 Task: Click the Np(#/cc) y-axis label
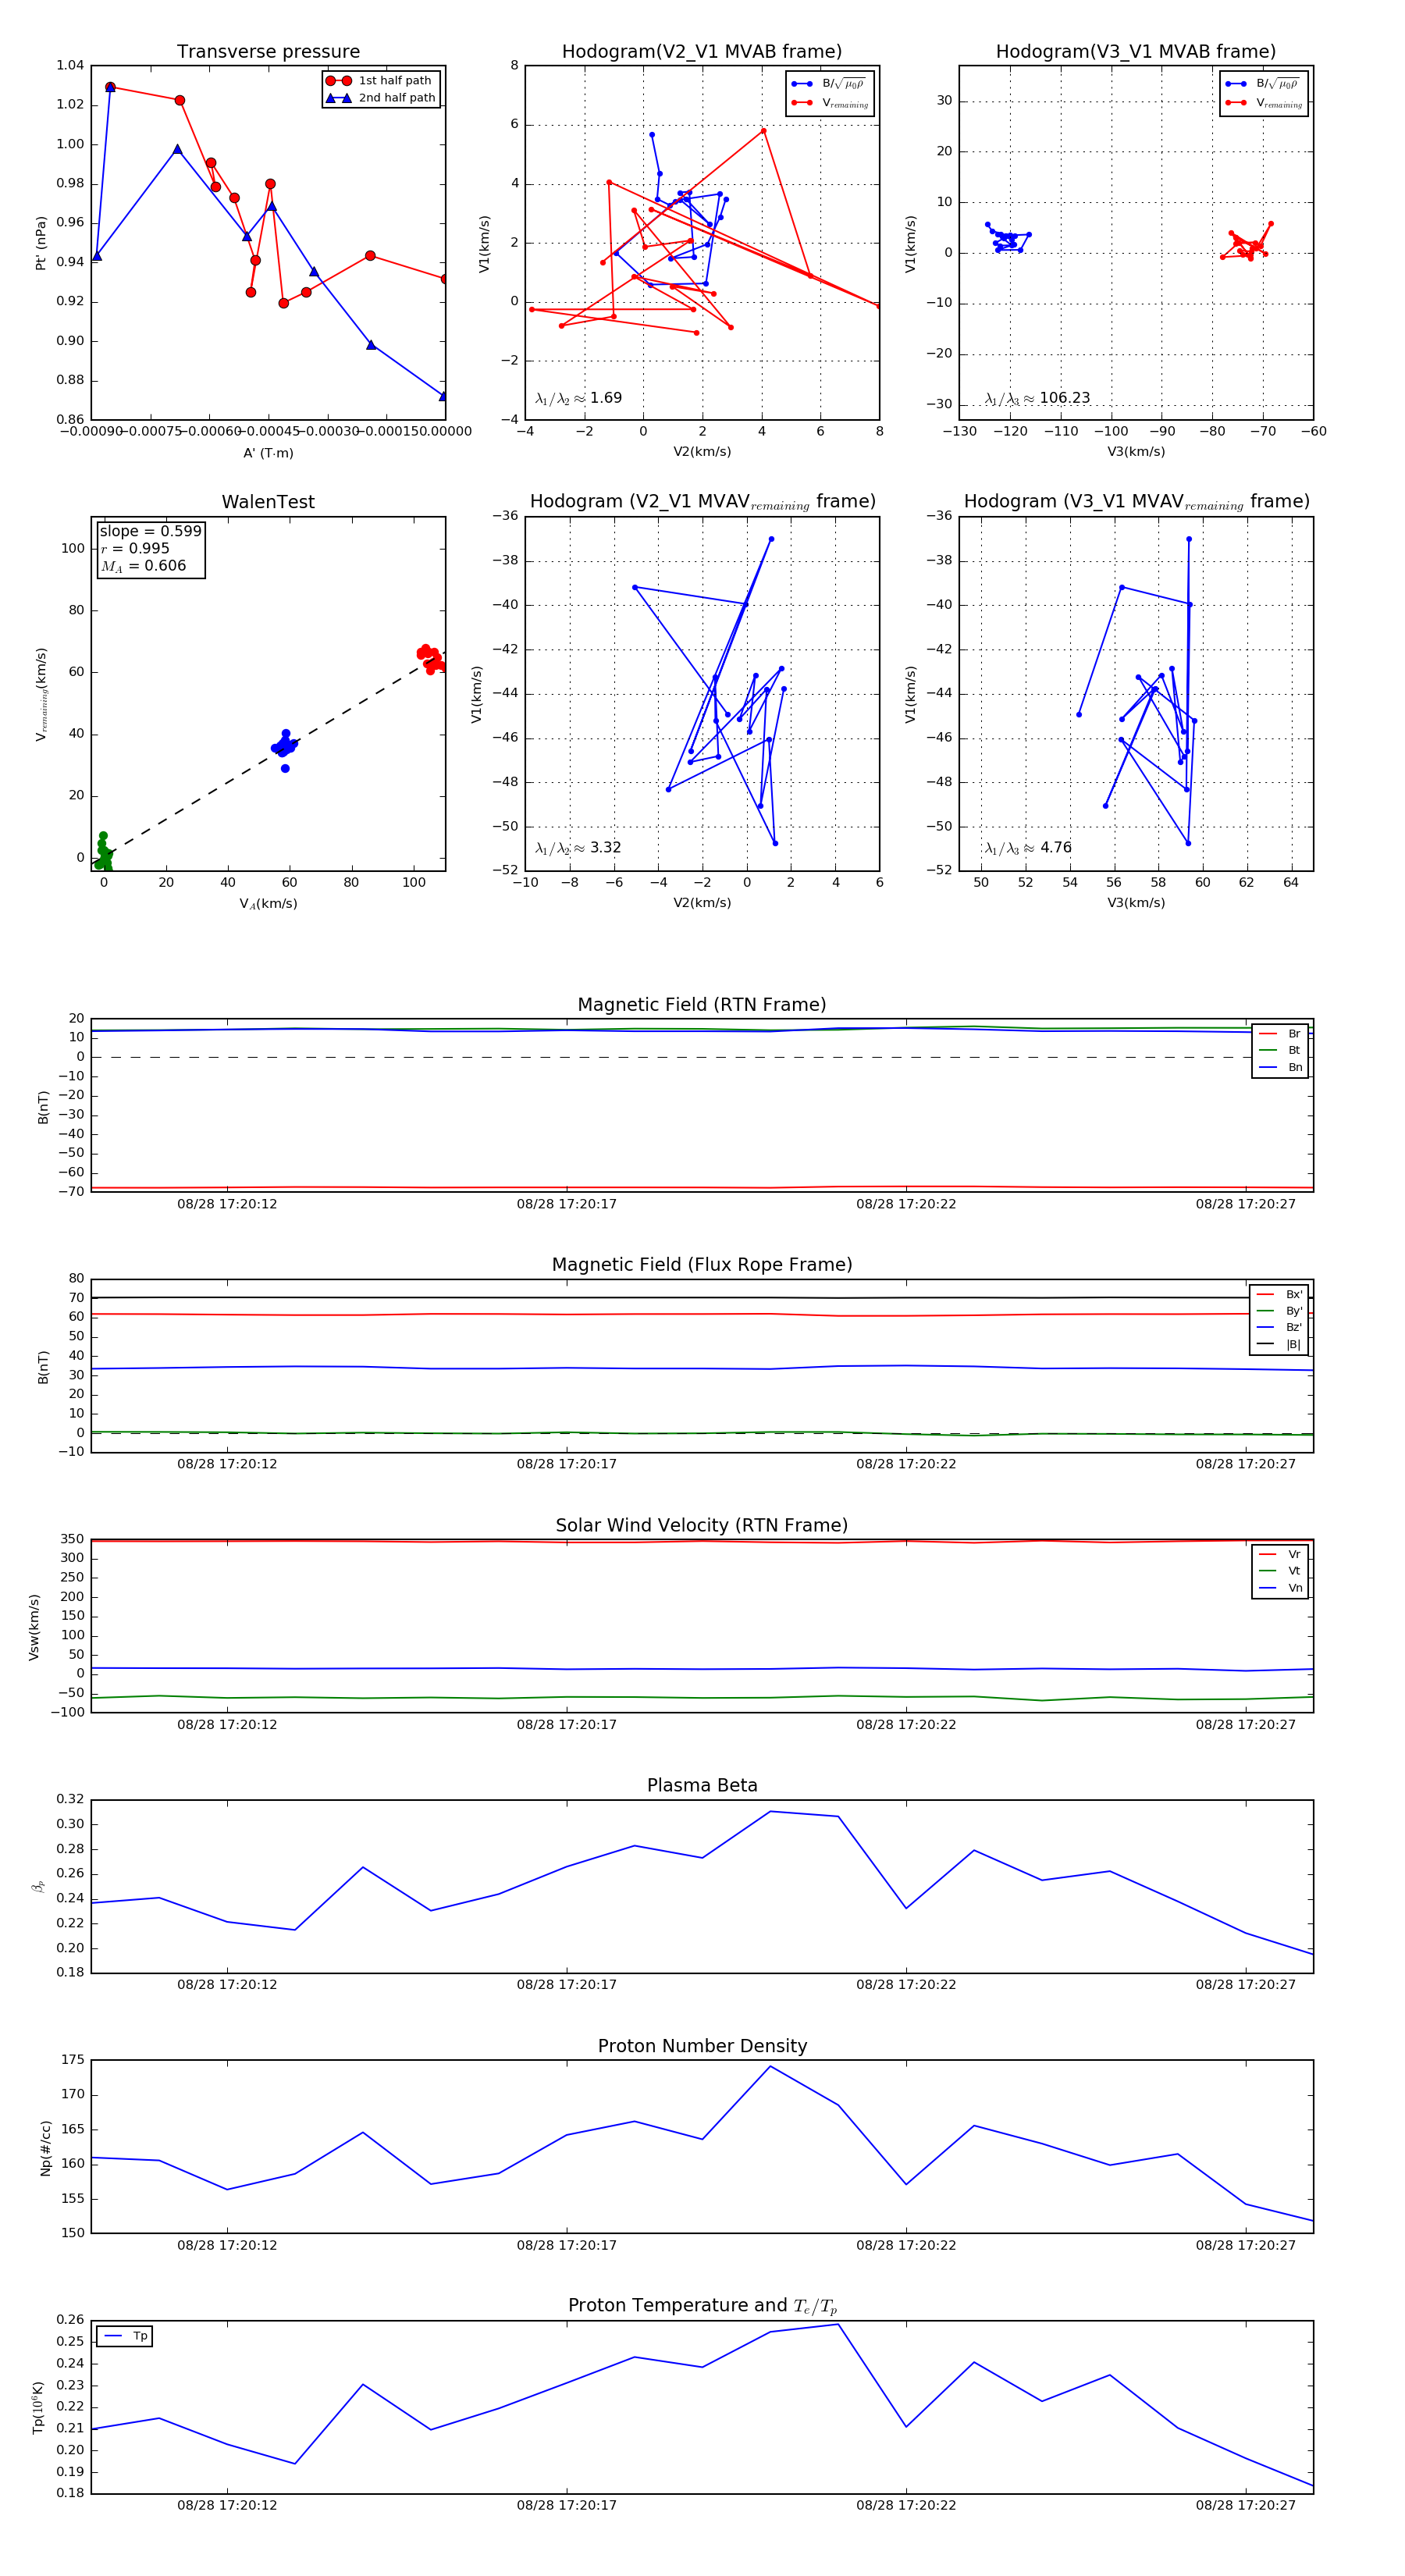point(45,2148)
